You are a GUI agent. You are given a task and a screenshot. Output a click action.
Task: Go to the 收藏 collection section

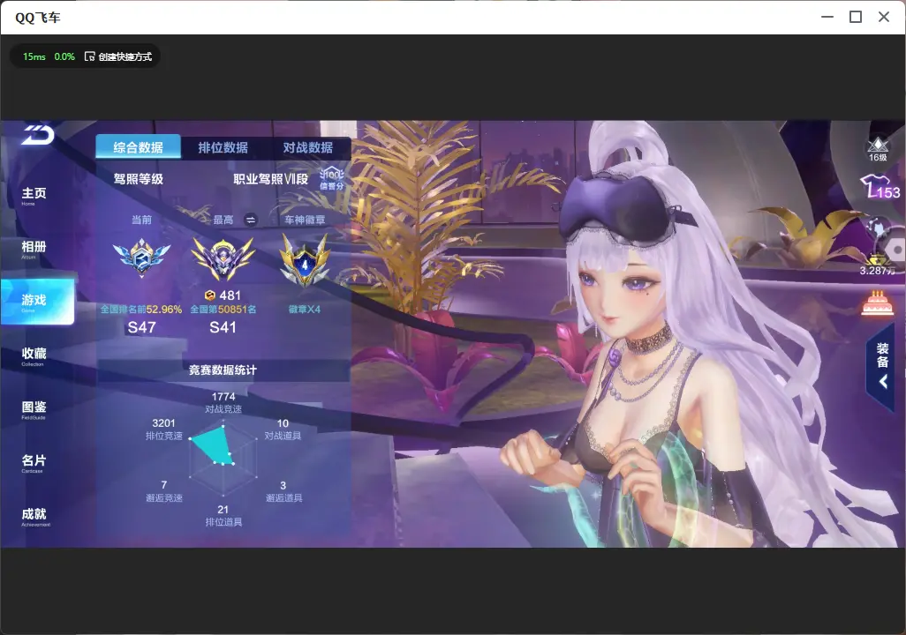click(x=34, y=356)
